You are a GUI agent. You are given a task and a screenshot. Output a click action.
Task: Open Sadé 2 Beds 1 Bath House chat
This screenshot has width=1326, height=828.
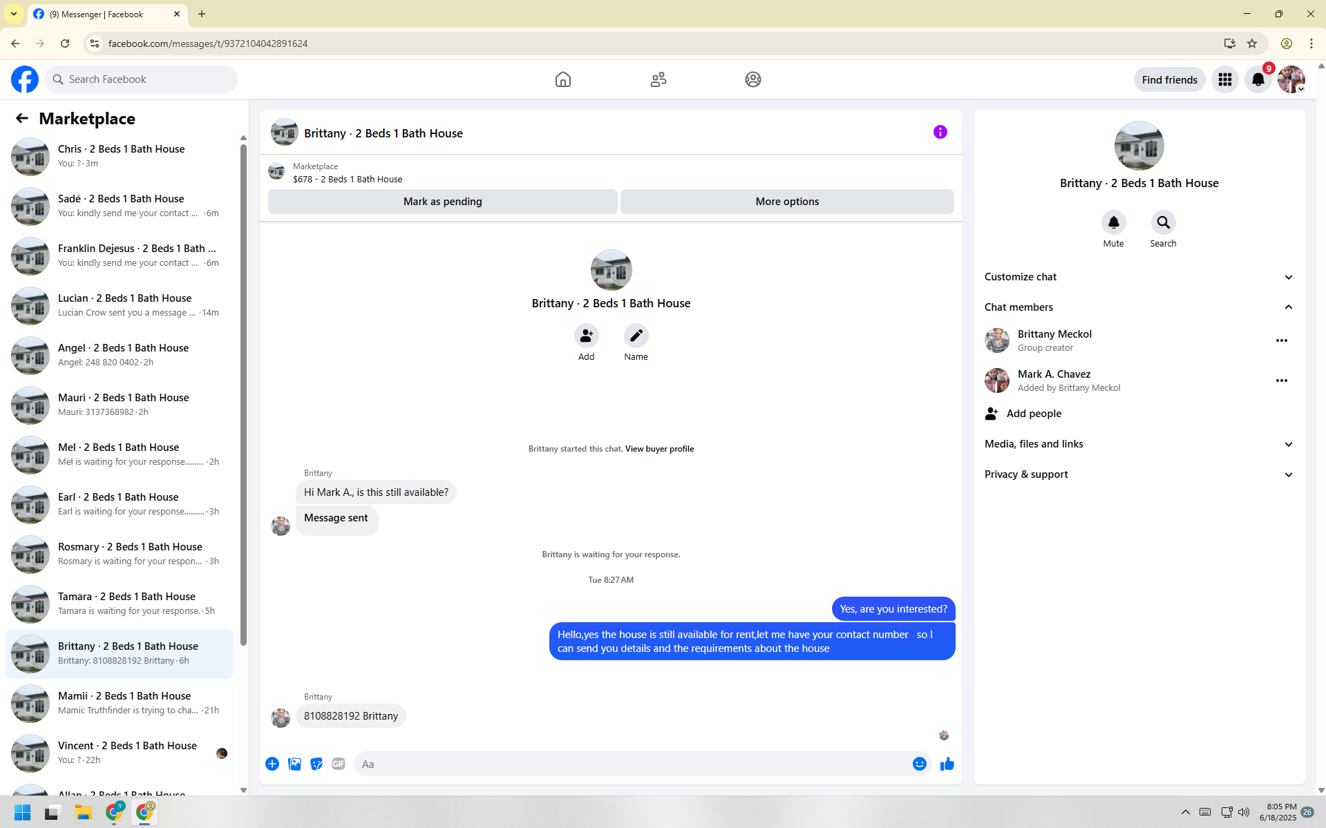click(119, 206)
